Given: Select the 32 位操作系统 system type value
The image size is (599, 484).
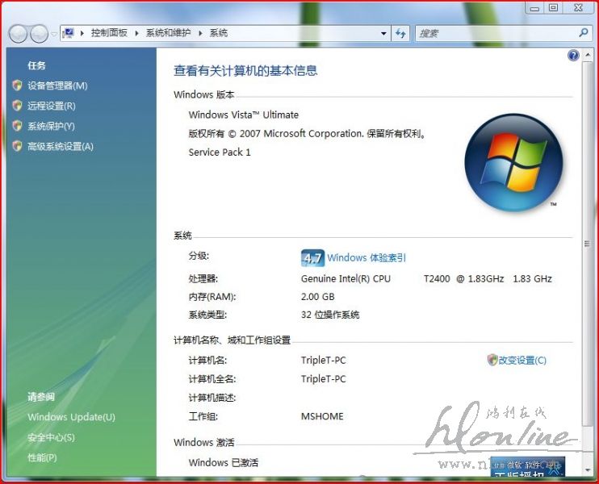Looking at the screenshot, I should pos(330,315).
